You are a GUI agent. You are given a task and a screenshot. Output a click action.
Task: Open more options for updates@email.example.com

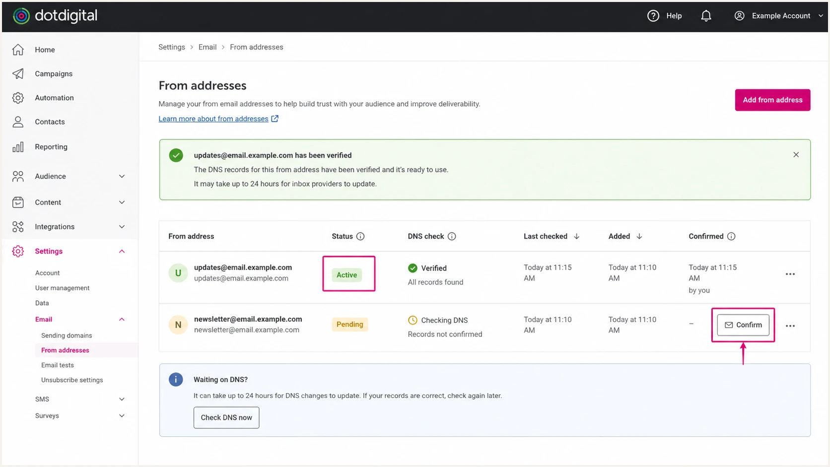[790, 274]
